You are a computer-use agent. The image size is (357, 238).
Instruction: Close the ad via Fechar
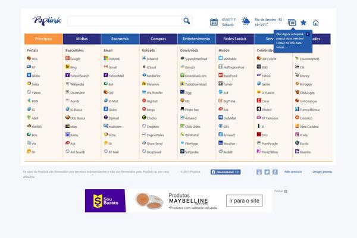tap(281, 191)
